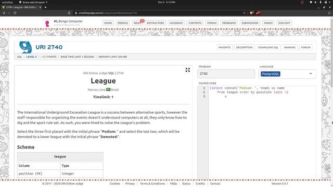The width and height of the screenshot is (333, 187).
Task: Click the browser address bar URL
Action: (108, 13)
